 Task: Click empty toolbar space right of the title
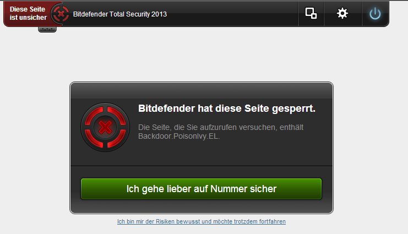pos(232,14)
